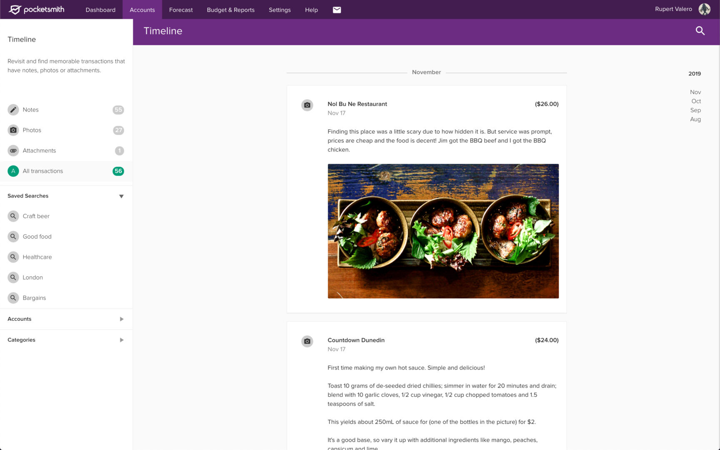
Task: Click the Saved Searches heading
Action: click(x=28, y=196)
